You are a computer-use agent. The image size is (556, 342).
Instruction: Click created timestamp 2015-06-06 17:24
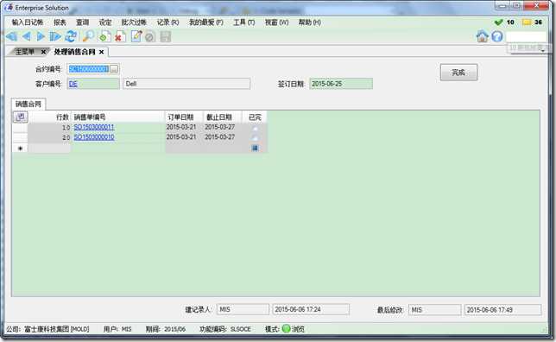[311, 309]
